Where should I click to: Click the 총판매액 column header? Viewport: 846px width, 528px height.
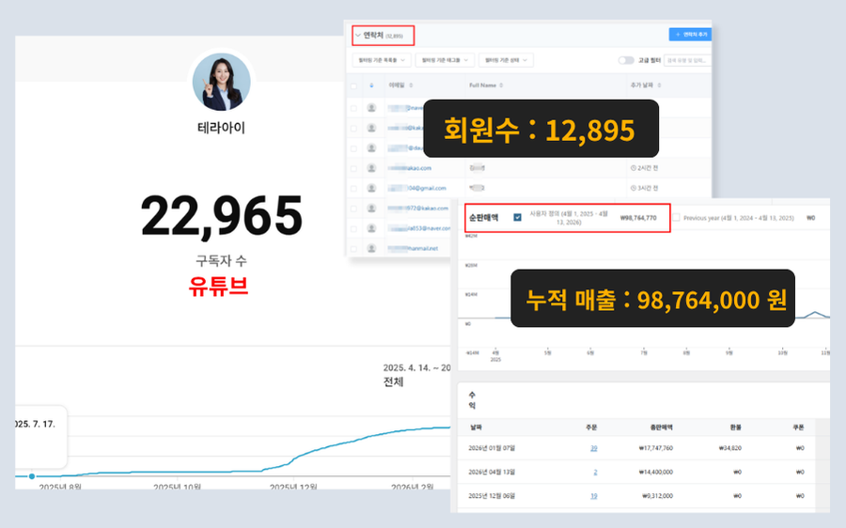point(662,427)
